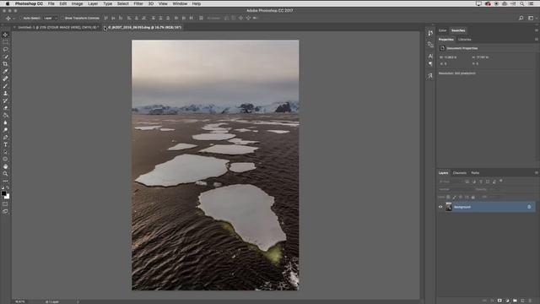Switch to the Color panel tab
This screenshot has height=304, width=540.
tap(442, 30)
